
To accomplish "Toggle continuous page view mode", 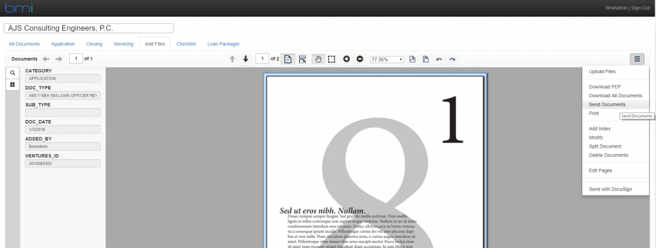I will click(302, 59).
